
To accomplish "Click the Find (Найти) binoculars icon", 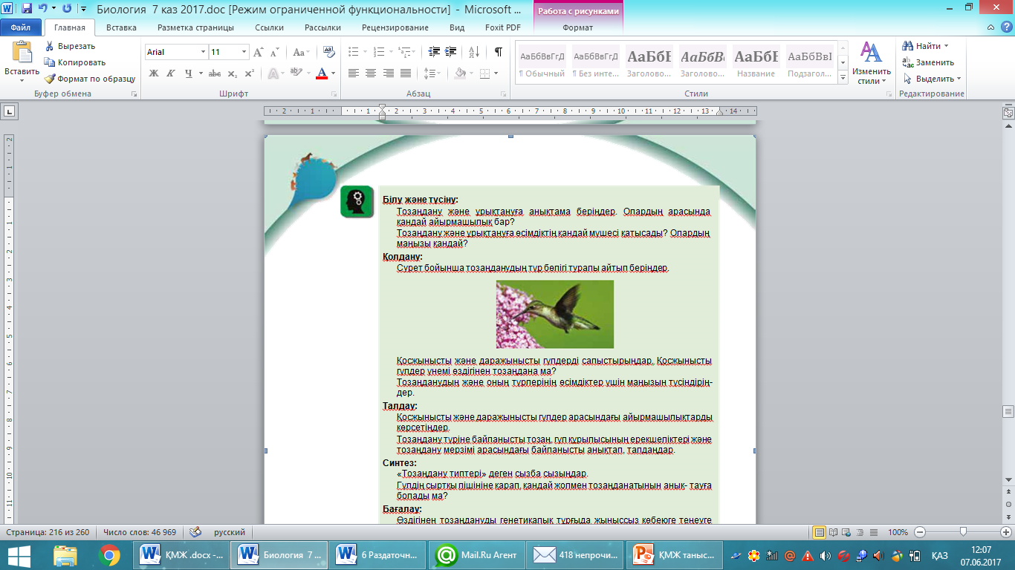I will [908, 46].
